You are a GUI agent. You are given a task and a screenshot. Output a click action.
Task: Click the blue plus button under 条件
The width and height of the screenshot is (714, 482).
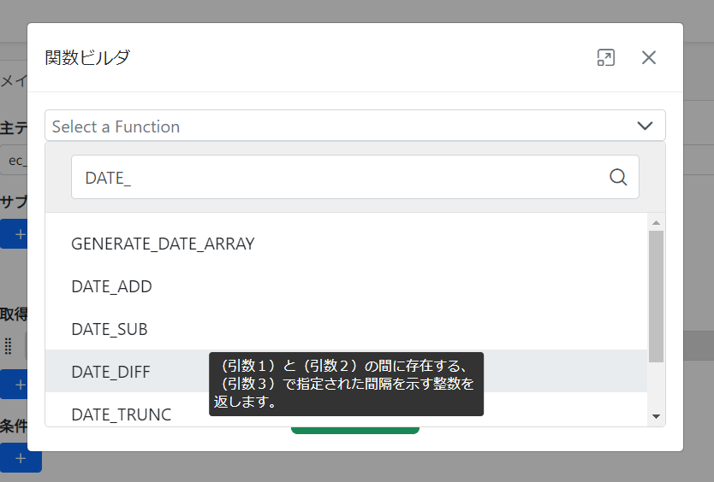coord(21,459)
